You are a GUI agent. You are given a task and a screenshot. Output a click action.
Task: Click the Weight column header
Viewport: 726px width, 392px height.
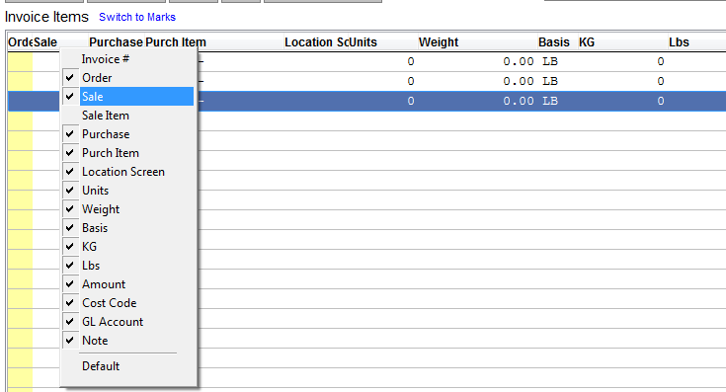[477, 42]
